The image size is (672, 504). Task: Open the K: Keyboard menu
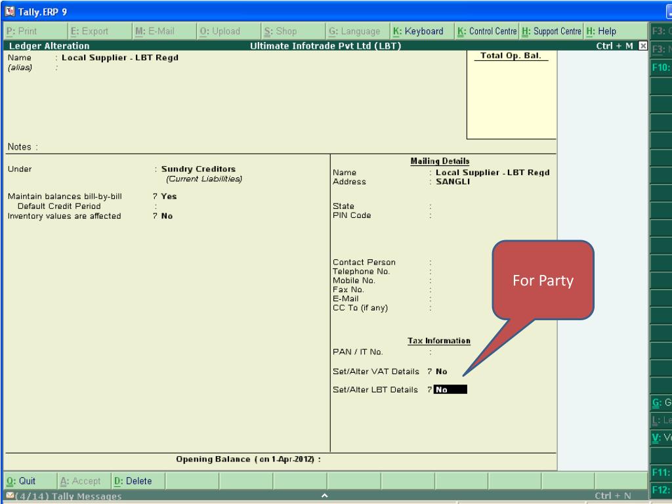(422, 31)
